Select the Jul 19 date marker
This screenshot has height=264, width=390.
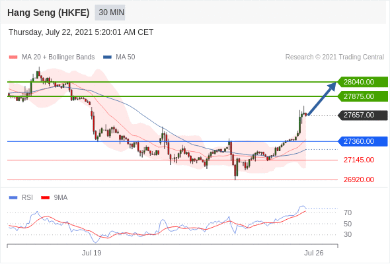coord(91,253)
